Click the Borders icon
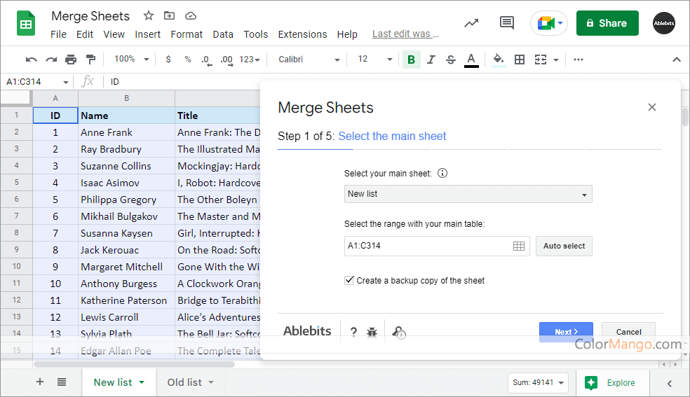This screenshot has height=397, width=690. coord(520,60)
